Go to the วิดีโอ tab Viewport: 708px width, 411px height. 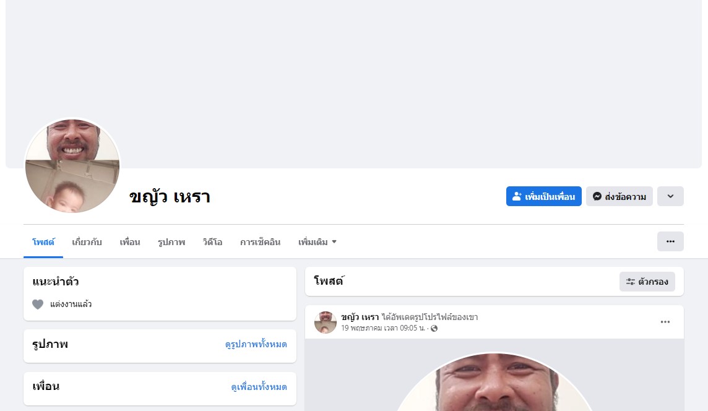coord(212,242)
